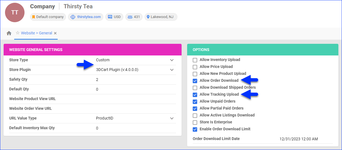The image size is (342, 150).
Task: Expand the Store Type dropdown
Action: tap(172, 60)
